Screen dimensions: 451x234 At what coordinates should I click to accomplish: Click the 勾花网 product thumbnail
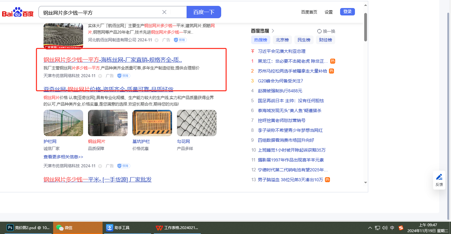click(196, 123)
